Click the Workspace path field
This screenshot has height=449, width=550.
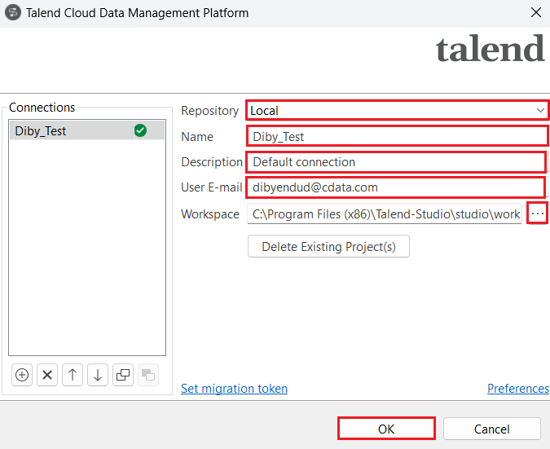tap(385, 213)
